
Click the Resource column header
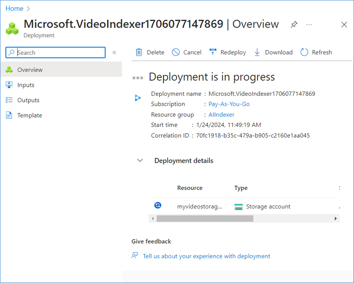point(190,188)
